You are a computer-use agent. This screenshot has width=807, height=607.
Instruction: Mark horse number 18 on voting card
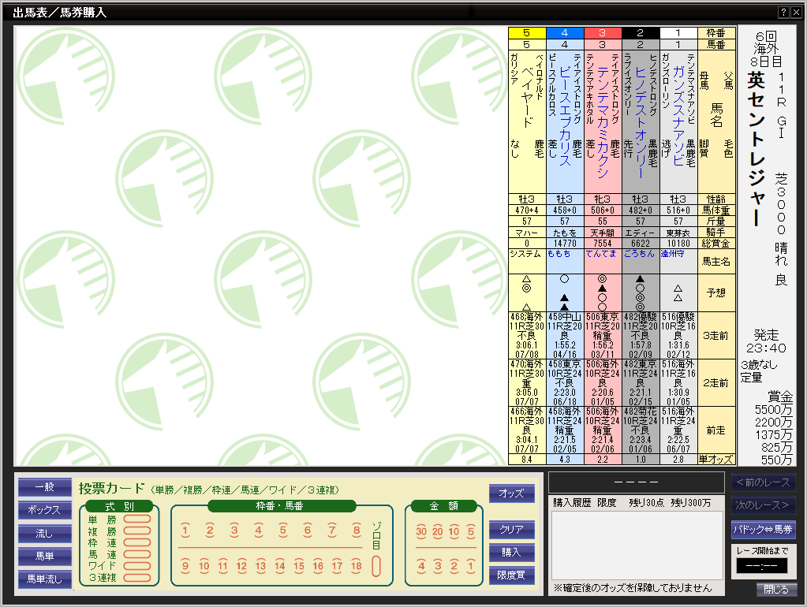[x=356, y=566]
